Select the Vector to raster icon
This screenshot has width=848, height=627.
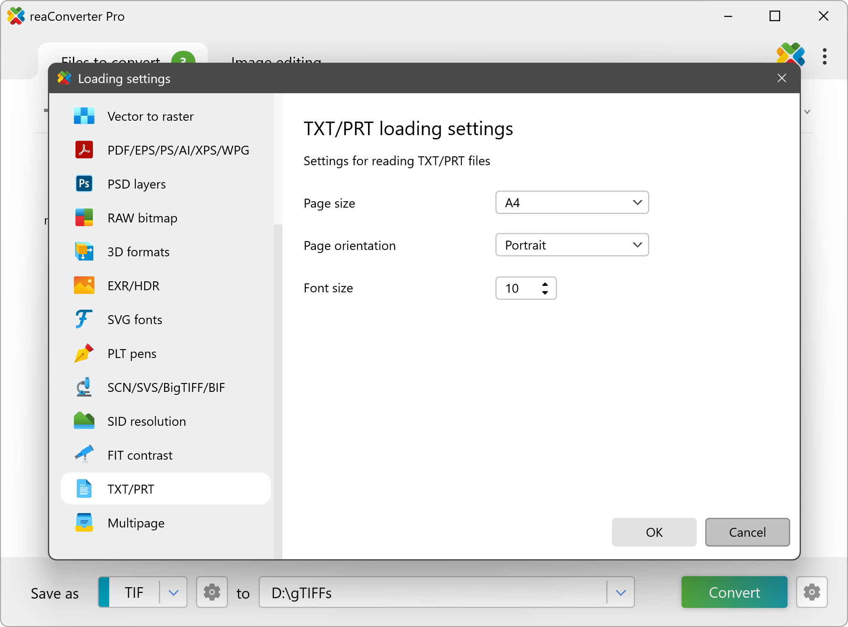click(x=84, y=116)
